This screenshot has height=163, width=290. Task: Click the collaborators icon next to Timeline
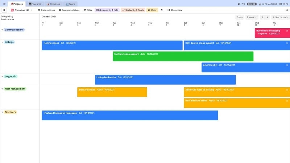(28, 10)
